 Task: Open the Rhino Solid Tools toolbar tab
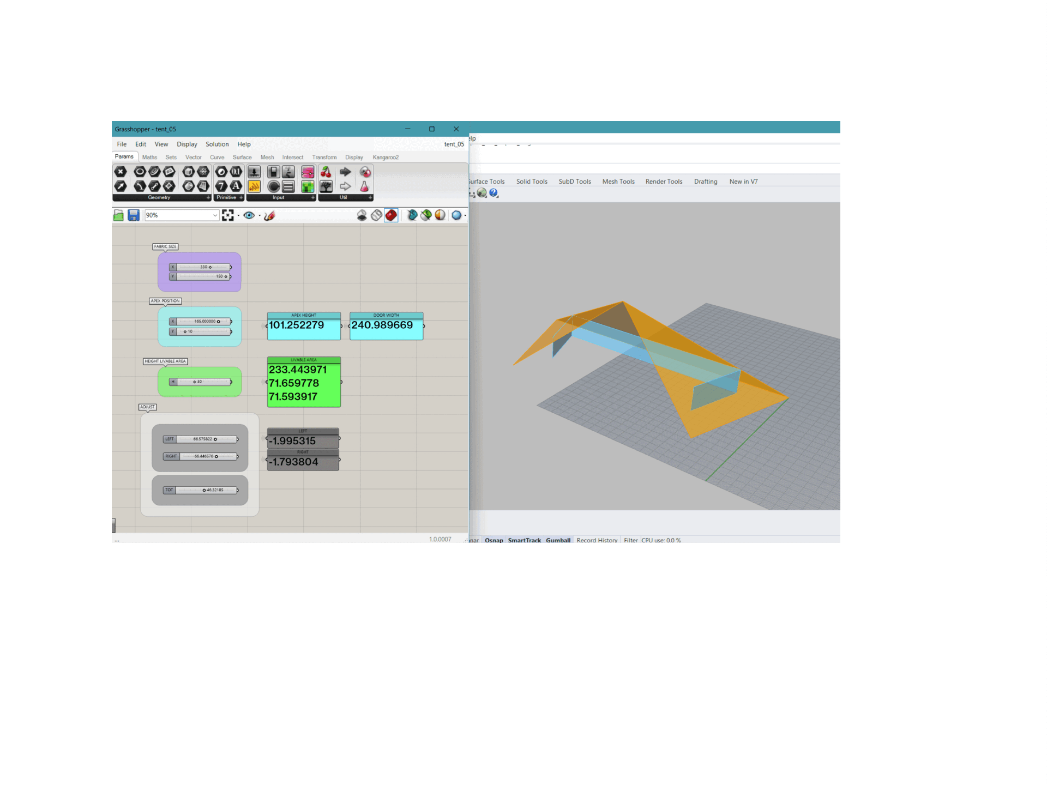pyautogui.click(x=532, y=182)
